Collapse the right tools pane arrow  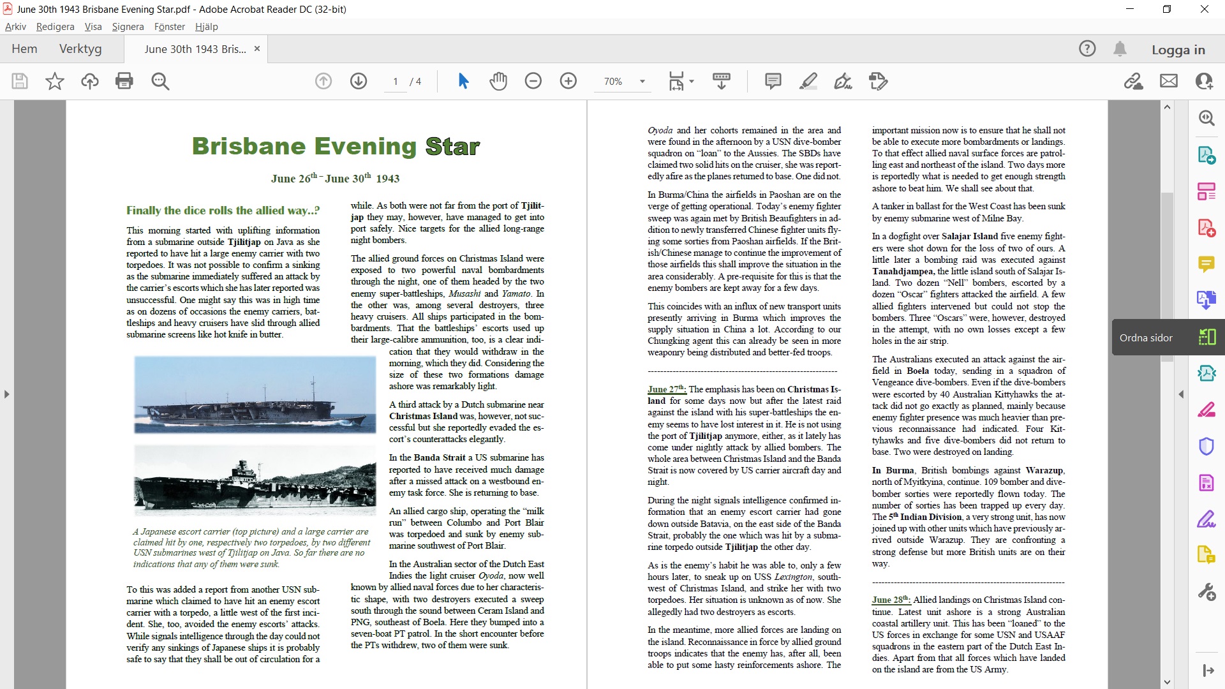point(1181,394)
